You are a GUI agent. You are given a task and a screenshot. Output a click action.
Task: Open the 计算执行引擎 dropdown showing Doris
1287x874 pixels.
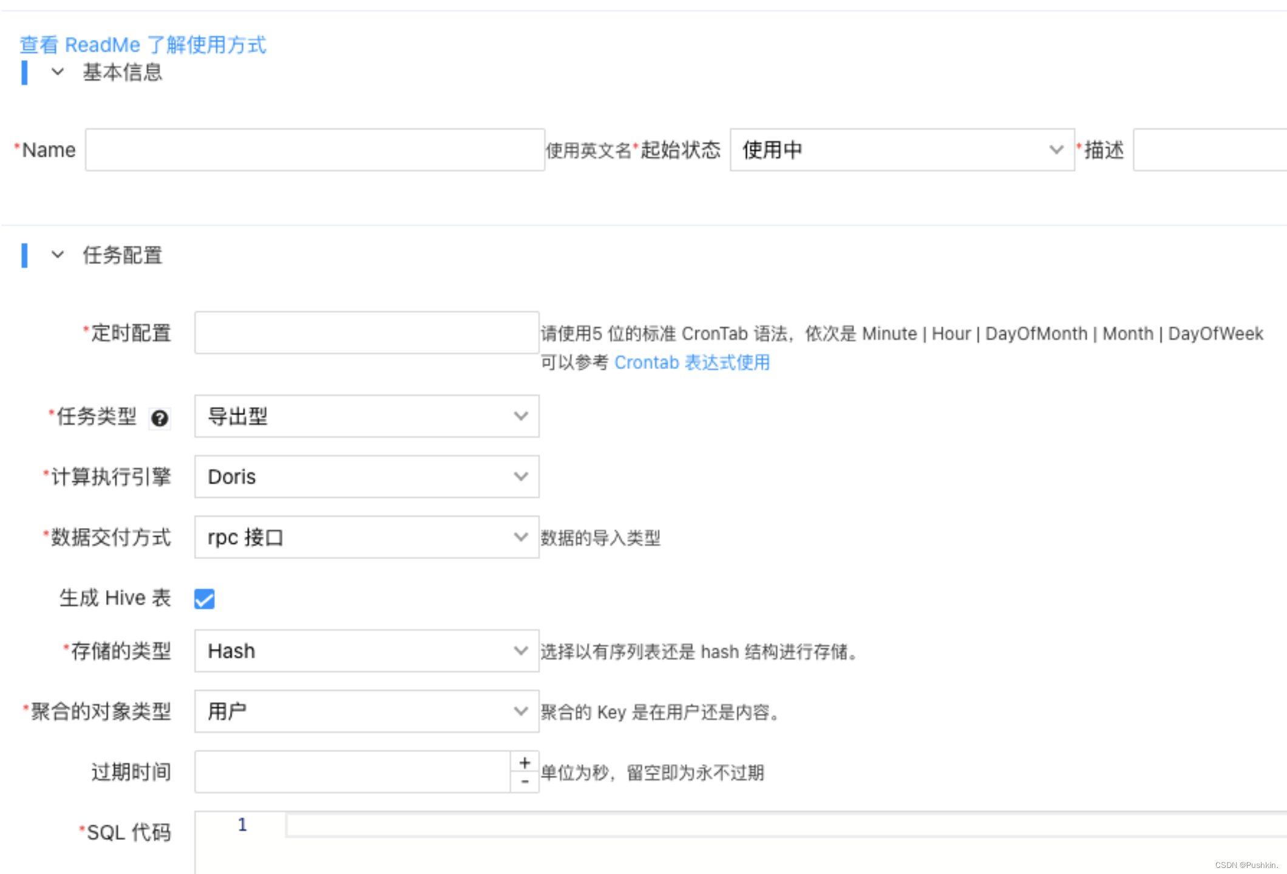(366, 477)
